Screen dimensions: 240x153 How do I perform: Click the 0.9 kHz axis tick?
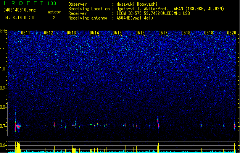point(3,88)
